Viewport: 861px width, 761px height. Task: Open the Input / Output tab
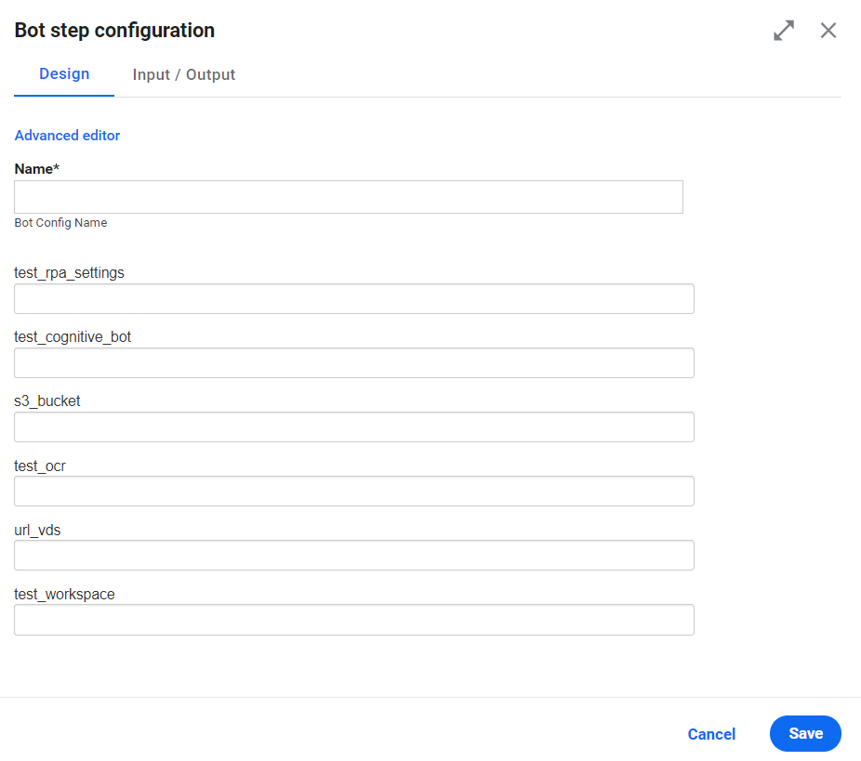pyautogui.click(x=184, y=74)
